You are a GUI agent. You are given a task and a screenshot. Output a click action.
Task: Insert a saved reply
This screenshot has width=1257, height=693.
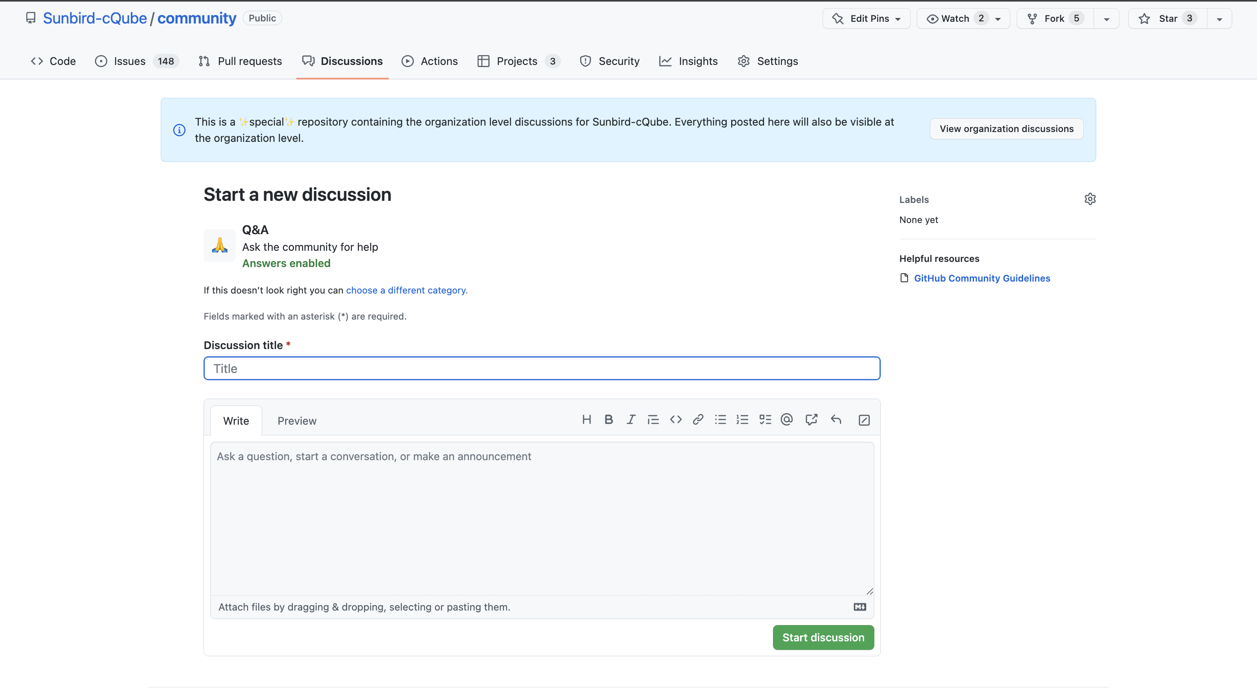coord(836,420)
